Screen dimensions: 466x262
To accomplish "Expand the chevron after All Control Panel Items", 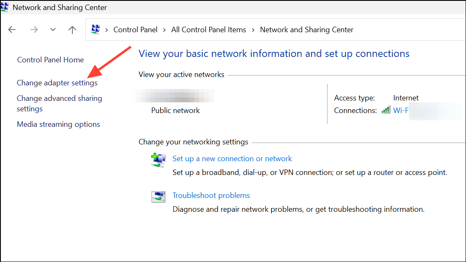I will 253,29.
